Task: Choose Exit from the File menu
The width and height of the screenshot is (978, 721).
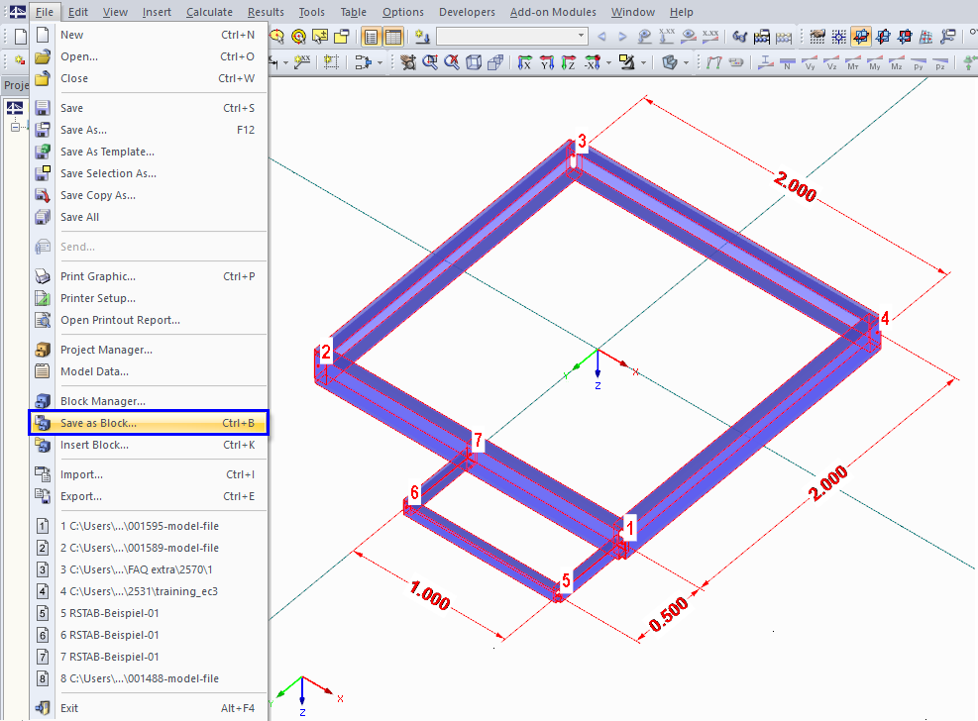Action: click(149, 708)
